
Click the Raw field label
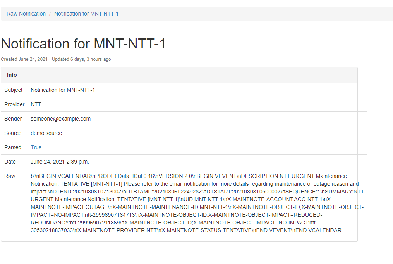(x=10, y=176)
